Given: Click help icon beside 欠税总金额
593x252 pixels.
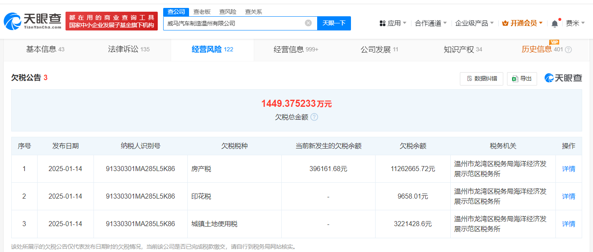Looking at the screenshot, I should 314,117.
